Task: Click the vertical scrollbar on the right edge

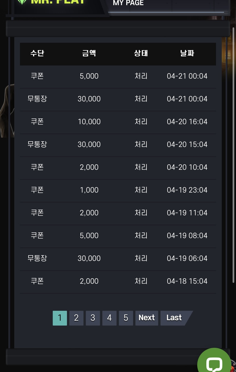Action: 233,155
